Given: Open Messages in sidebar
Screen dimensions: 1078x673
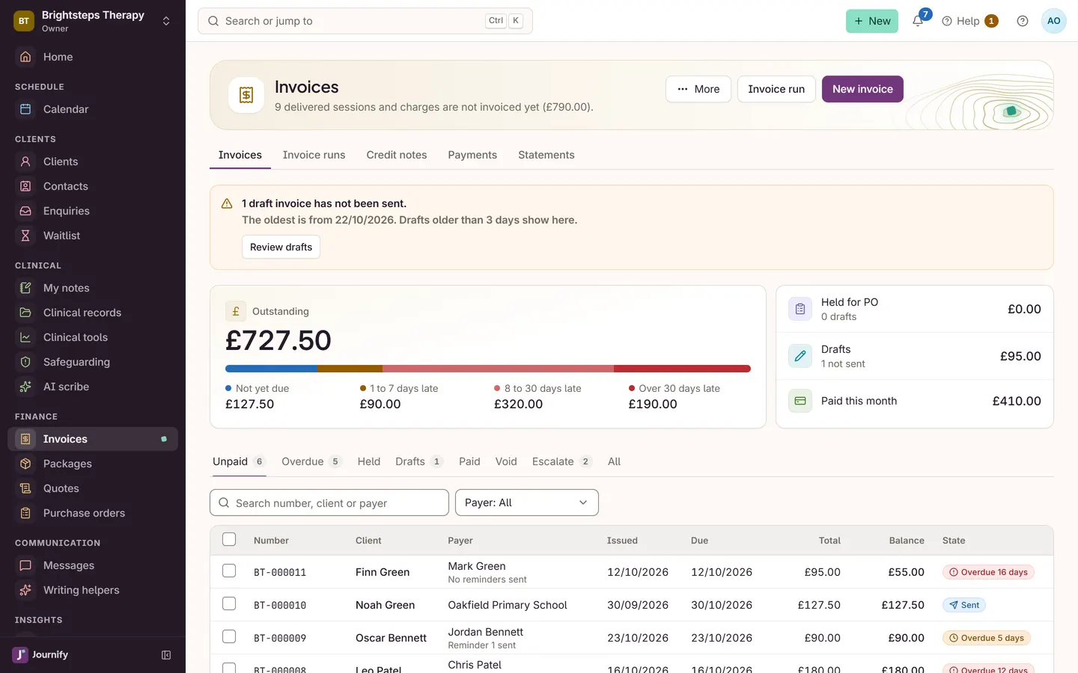Looking at the screenshot, I should click(93, 565).
